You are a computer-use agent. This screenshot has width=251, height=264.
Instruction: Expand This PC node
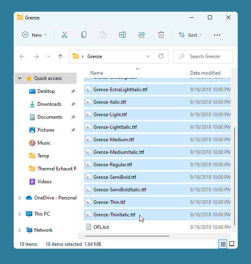pos(20,214)
